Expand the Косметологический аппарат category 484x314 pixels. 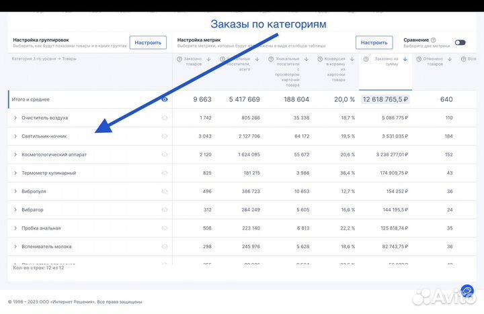[x=15, y=154]
